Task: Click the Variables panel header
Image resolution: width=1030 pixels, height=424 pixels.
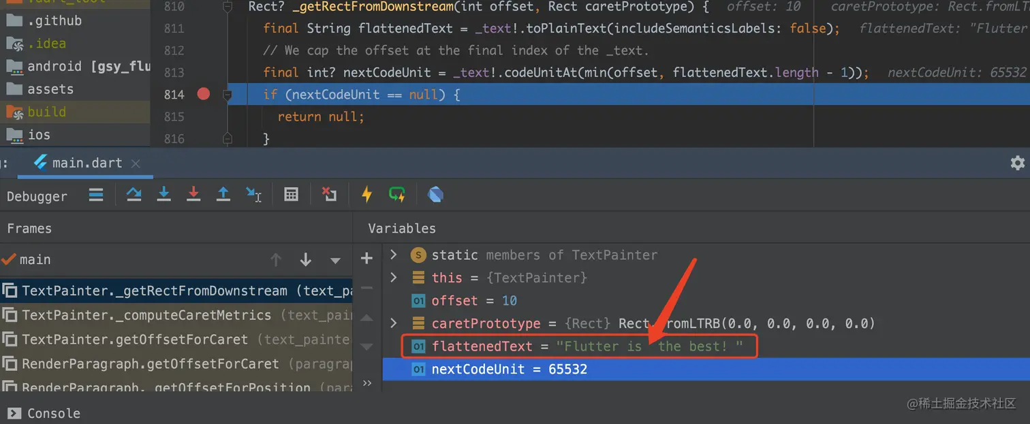Action: point(402,229)
